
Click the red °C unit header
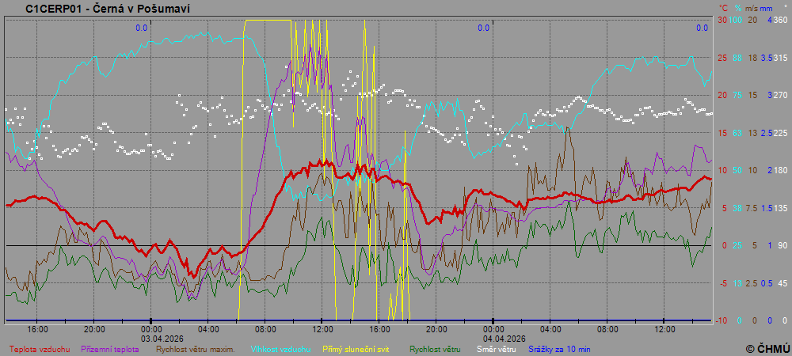click(722, 8)
